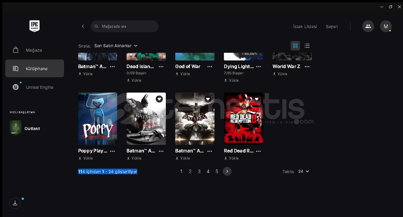
Task: Open the three-dot menu for Red Dead Redemption
Action: click(258, 151)
